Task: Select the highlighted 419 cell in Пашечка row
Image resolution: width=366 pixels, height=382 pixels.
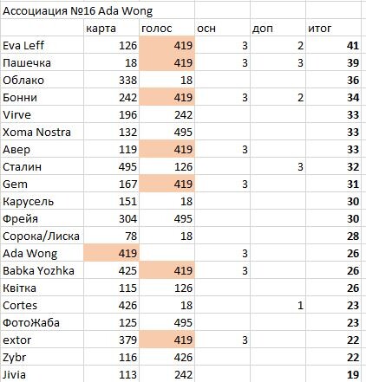Action: click(167, 62)
